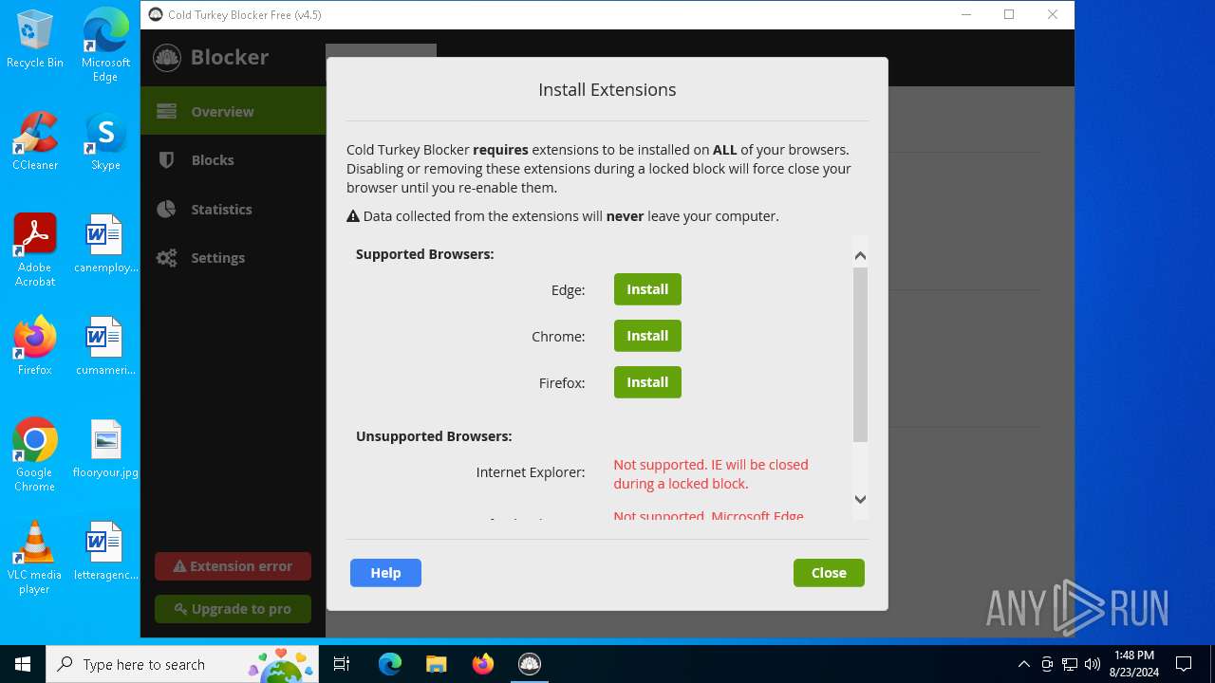The image size is (1215, 683).
Task: Show hidden system tray icons
Action: coord(1023,664)
